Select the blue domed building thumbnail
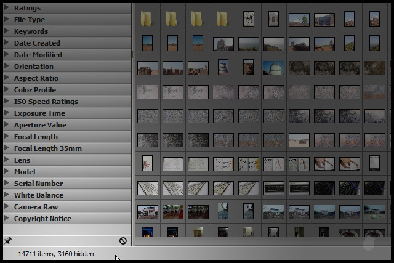This screenshot has width=394, height=263. coord(274,68)
